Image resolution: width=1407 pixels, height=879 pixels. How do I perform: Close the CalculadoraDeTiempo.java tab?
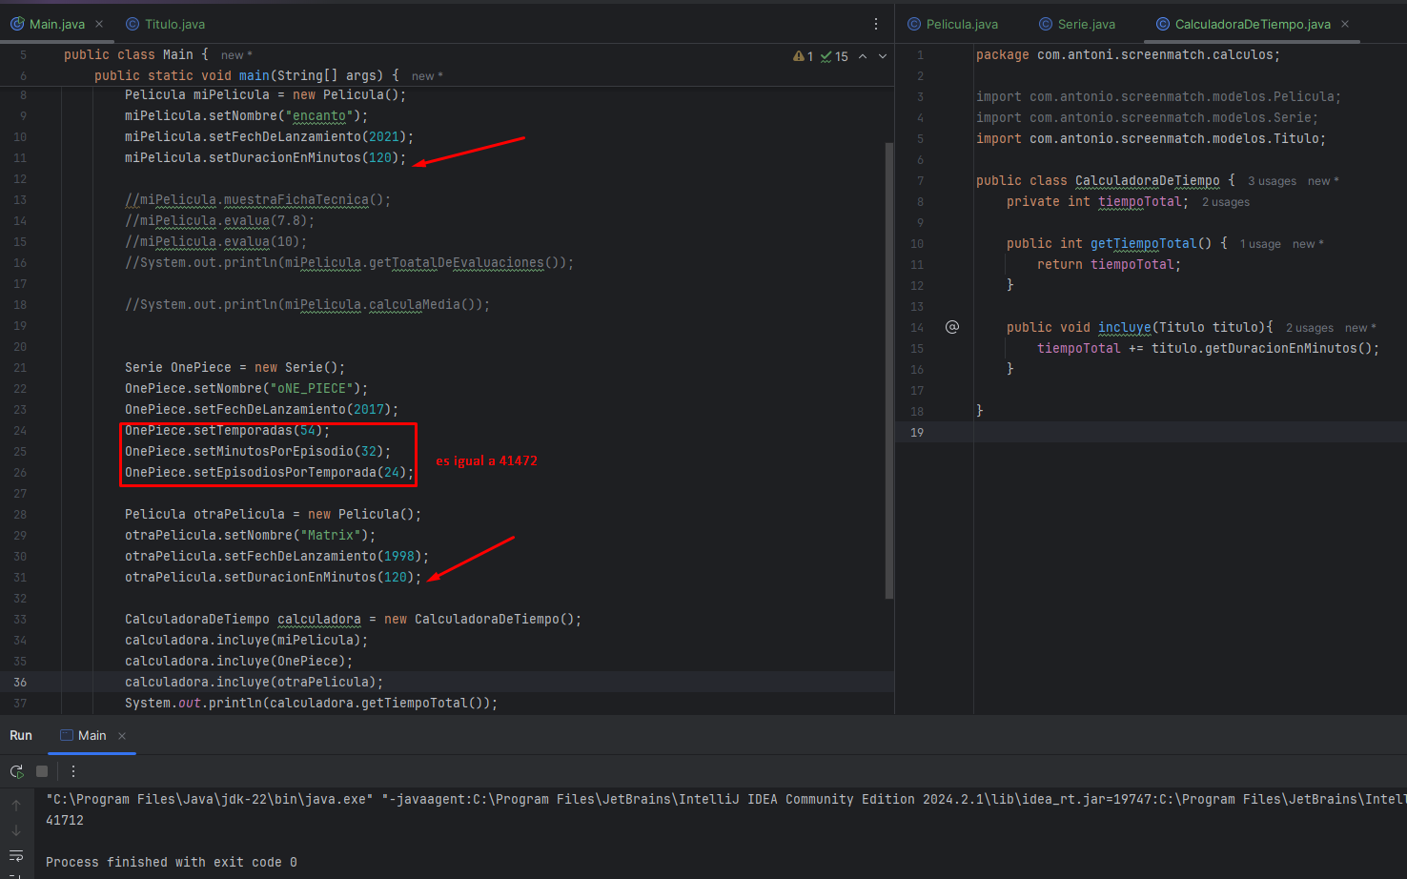point(1345,24)
